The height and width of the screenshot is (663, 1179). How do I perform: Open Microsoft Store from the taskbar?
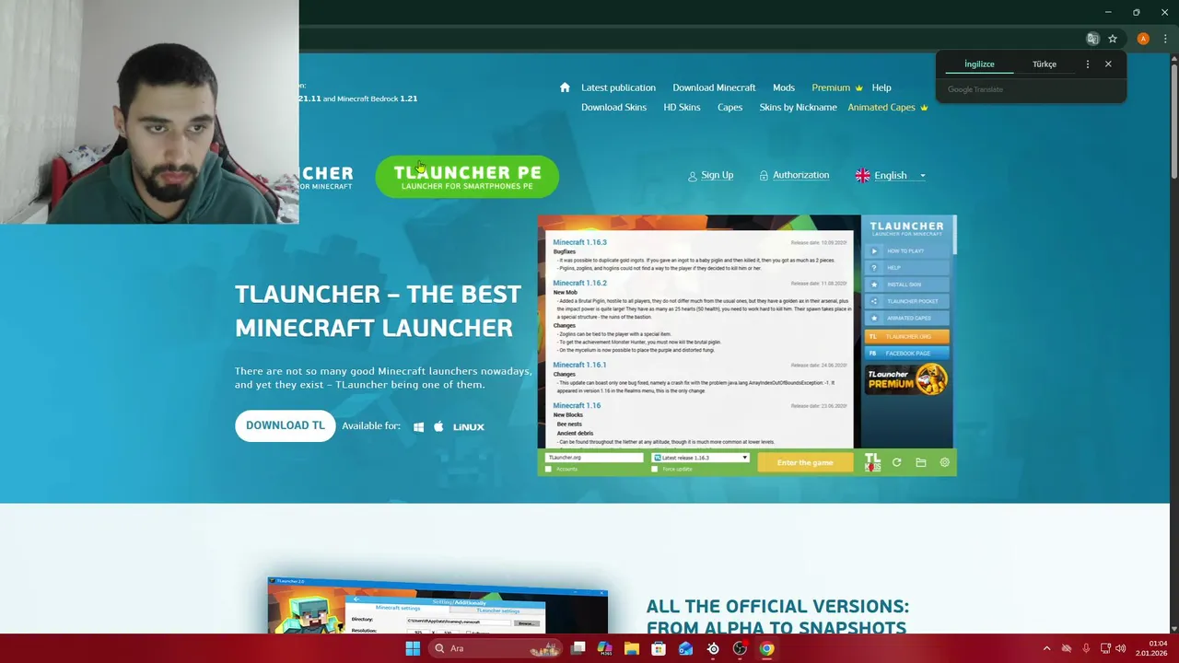[x=659, y=648]
